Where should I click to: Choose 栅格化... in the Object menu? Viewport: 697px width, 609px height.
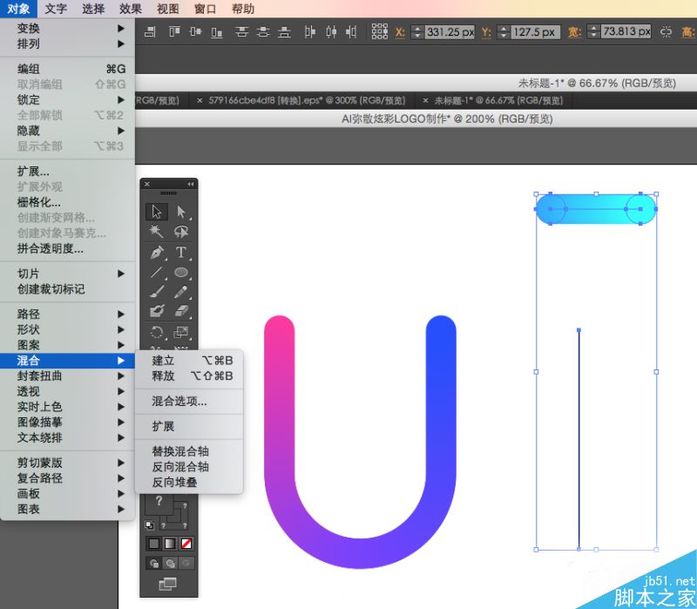[68, 202]
